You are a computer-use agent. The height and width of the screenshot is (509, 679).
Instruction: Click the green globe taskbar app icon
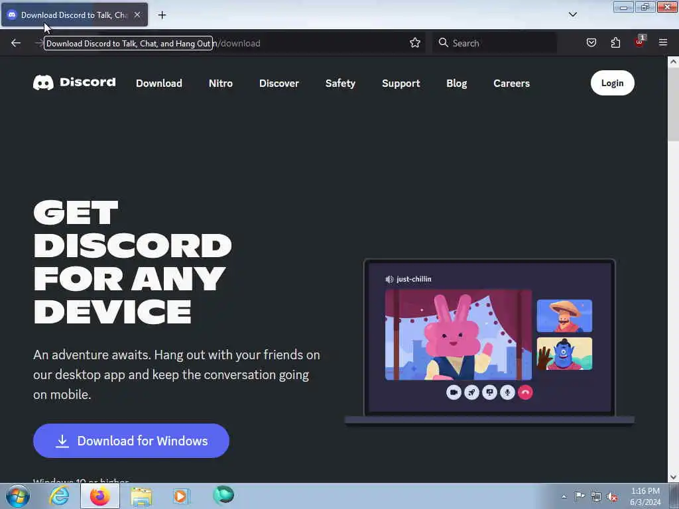tap(223, 495)
